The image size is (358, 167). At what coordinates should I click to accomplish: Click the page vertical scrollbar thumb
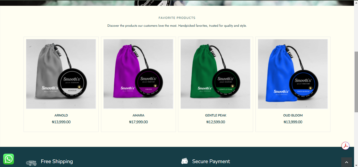click(x=356, y=82)
